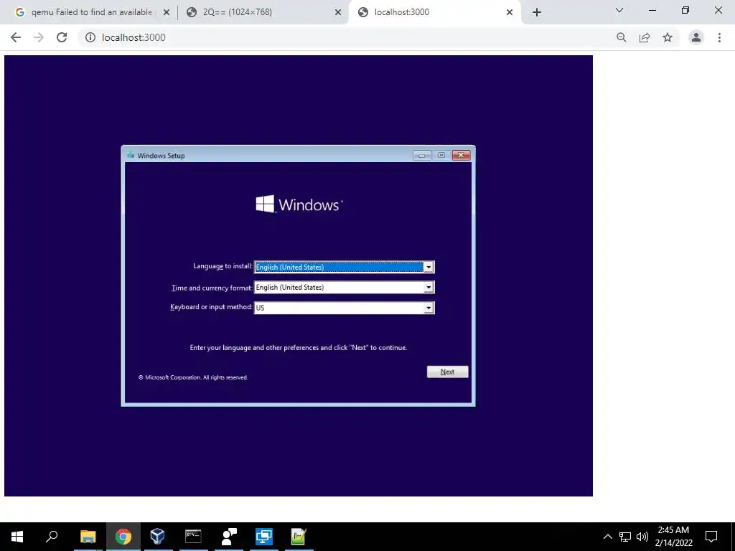Open taskbar search
Screen dimensions: 735x551
click(52, 537)
